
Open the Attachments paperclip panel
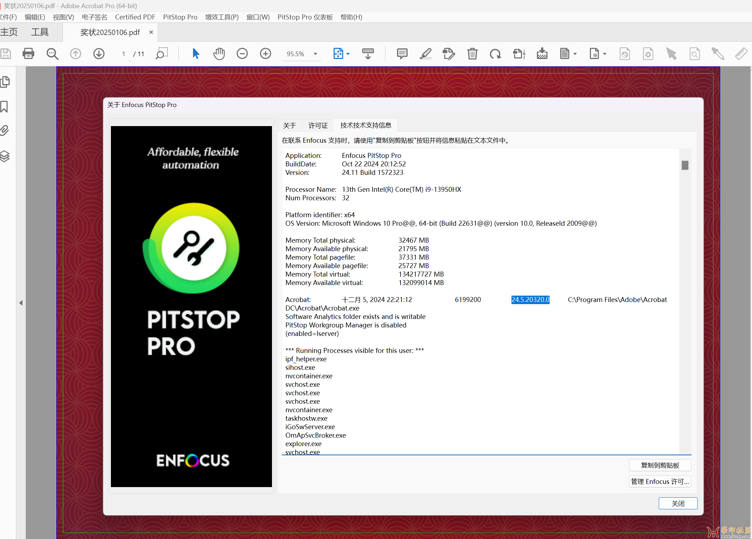[4, 131]
